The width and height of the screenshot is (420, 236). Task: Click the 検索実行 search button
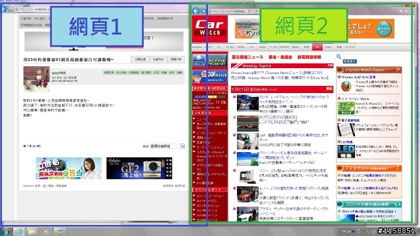pyautogui.click(x=350, y=61)
